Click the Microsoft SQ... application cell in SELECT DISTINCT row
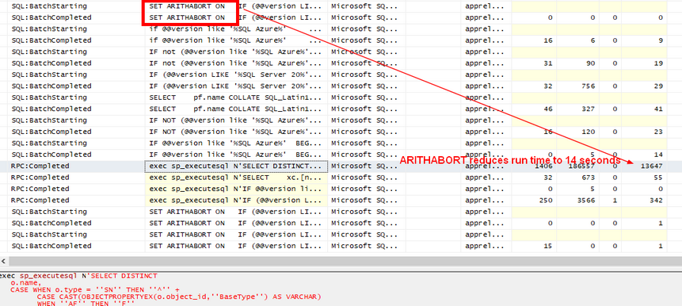Screen dimensions: 682x306 pyautogui.click(x=364, y=166)
